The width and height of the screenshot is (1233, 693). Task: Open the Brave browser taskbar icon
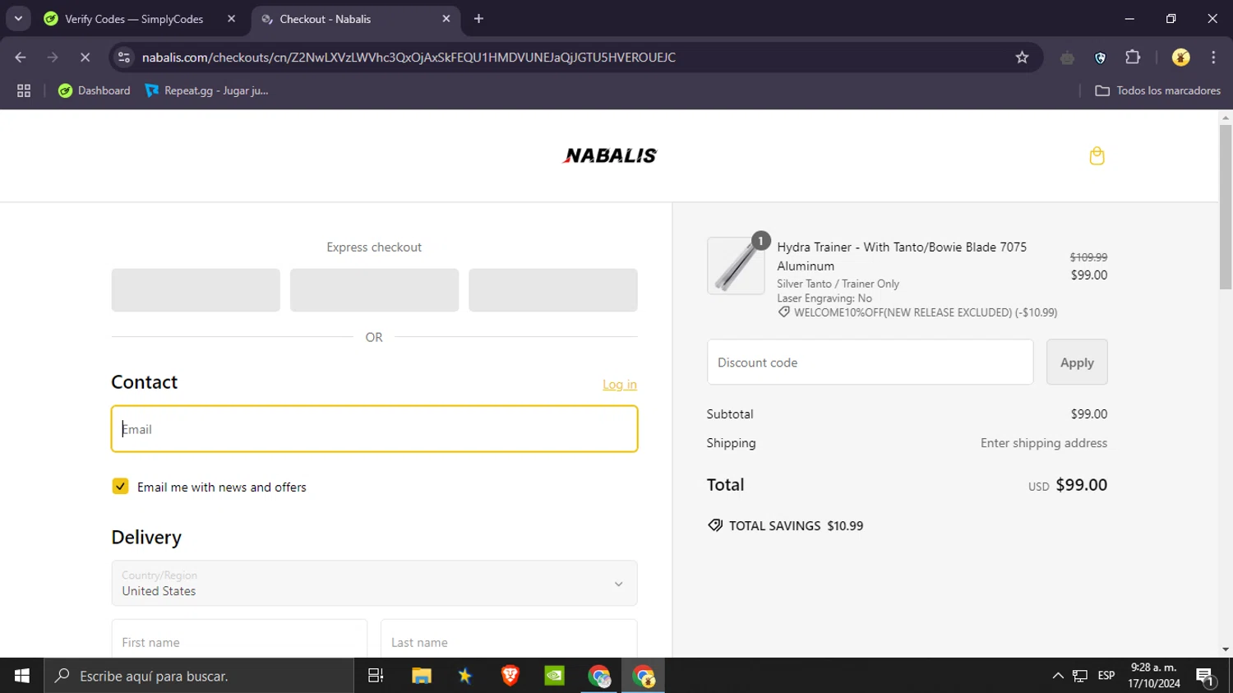[x=510, y=676]
